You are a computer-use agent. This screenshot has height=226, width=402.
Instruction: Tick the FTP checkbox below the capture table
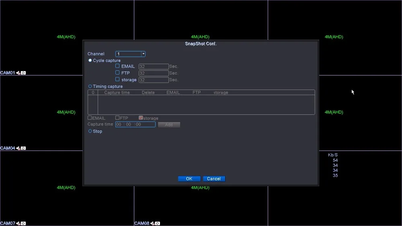(117, 118)
